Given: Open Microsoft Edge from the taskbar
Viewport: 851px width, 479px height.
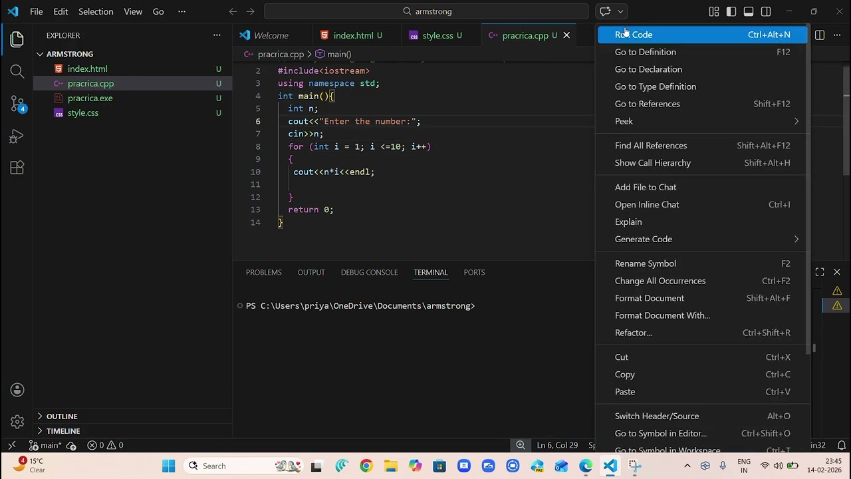Looking at the screenshot, I should click(x=586, y=466).
